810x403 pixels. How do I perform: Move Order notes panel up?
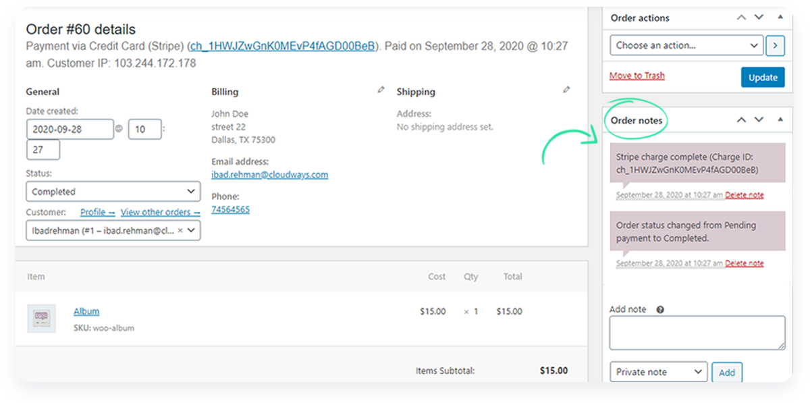(741, 119)
